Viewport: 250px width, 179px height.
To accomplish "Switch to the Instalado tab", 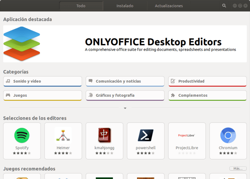I will (x=125, y=6).
